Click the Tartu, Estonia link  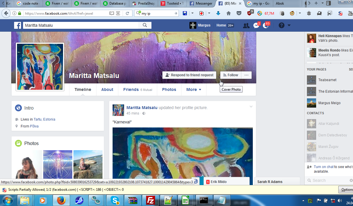click(x=44, y=119)
